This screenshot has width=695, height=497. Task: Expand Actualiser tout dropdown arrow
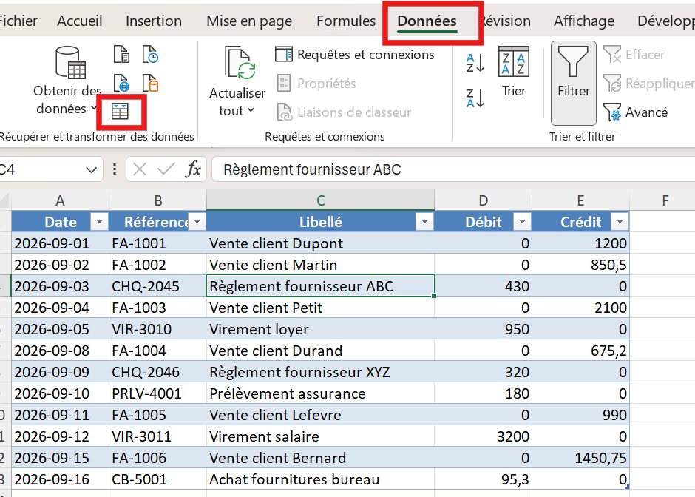(251, 110)
